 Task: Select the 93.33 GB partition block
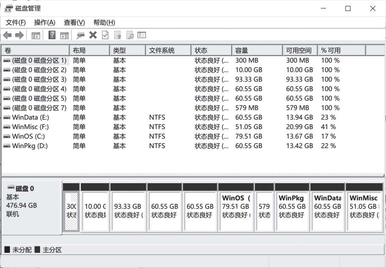coord(128,211)
